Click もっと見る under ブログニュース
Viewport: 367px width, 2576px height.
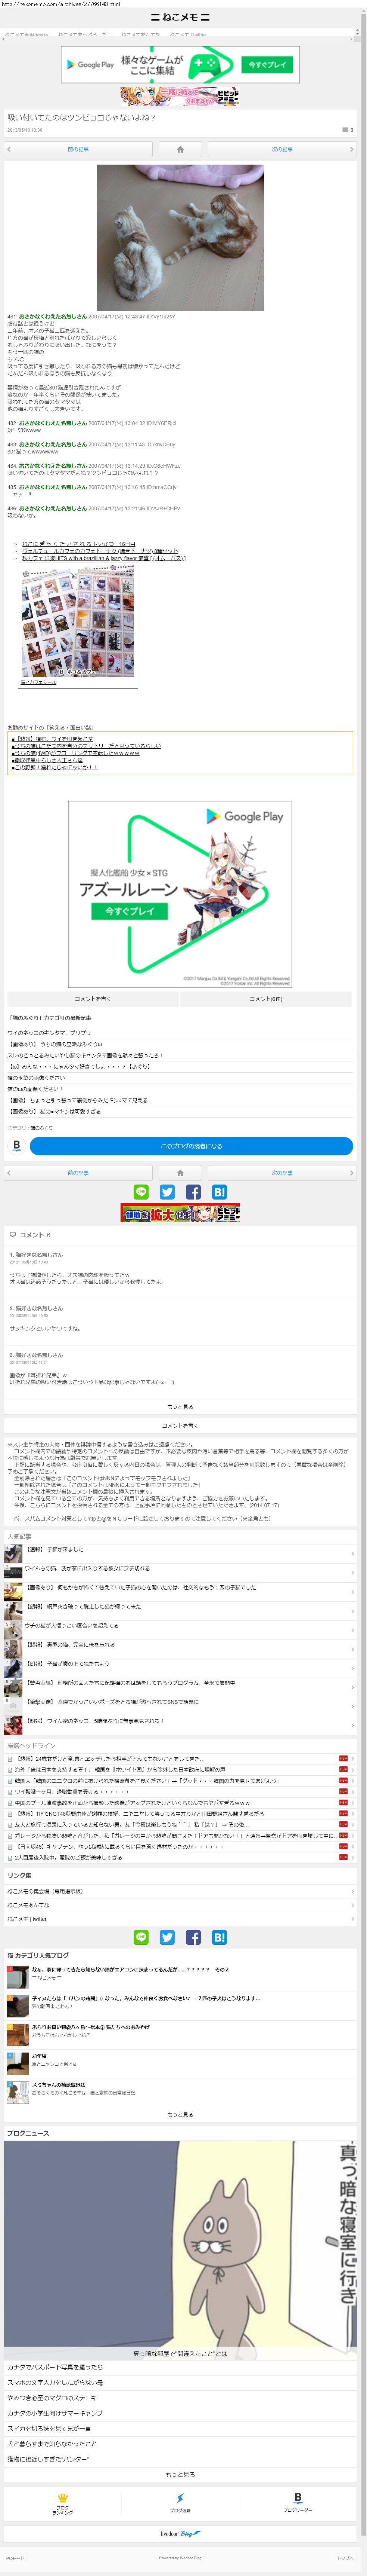(x=180, y=2475)
